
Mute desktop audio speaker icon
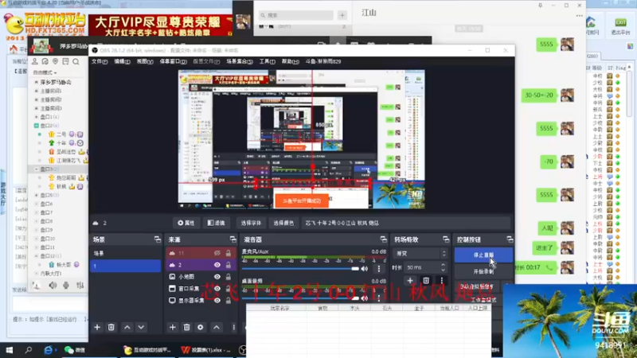coord(365,298)
